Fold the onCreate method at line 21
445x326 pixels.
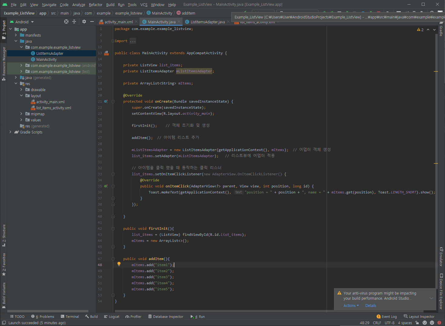tap(113, 101)
